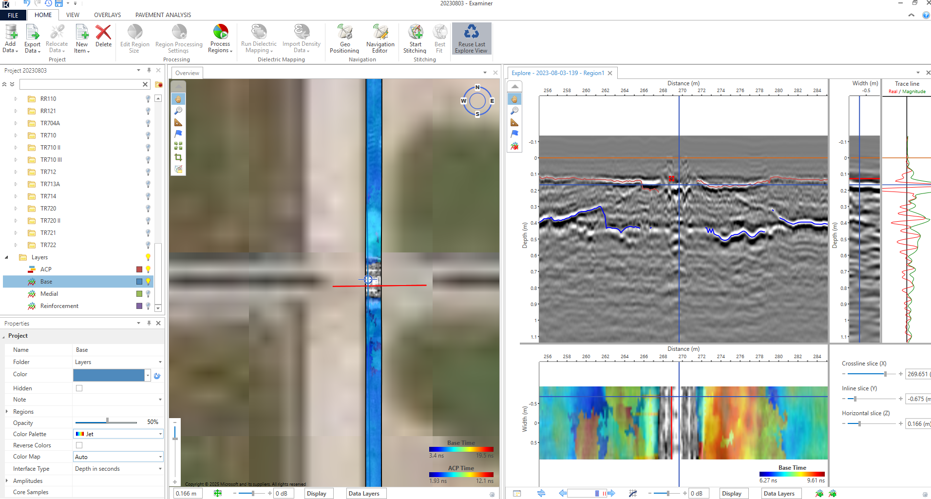Open Process Regions in the ribbon
The width and height of the screenshot is (931, 499).
pyautogui.click(x=220, y=38)
